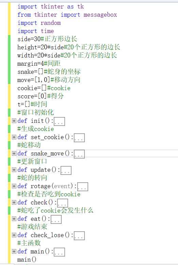Open collapsed ellipsis box after set_cookie()

pyautogui.click(x=79, y=138)
